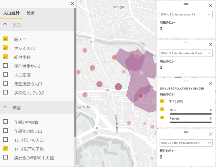The image size is (216, 167).
Task: Close the Total Population card
Action: click(x=211, y=134)
